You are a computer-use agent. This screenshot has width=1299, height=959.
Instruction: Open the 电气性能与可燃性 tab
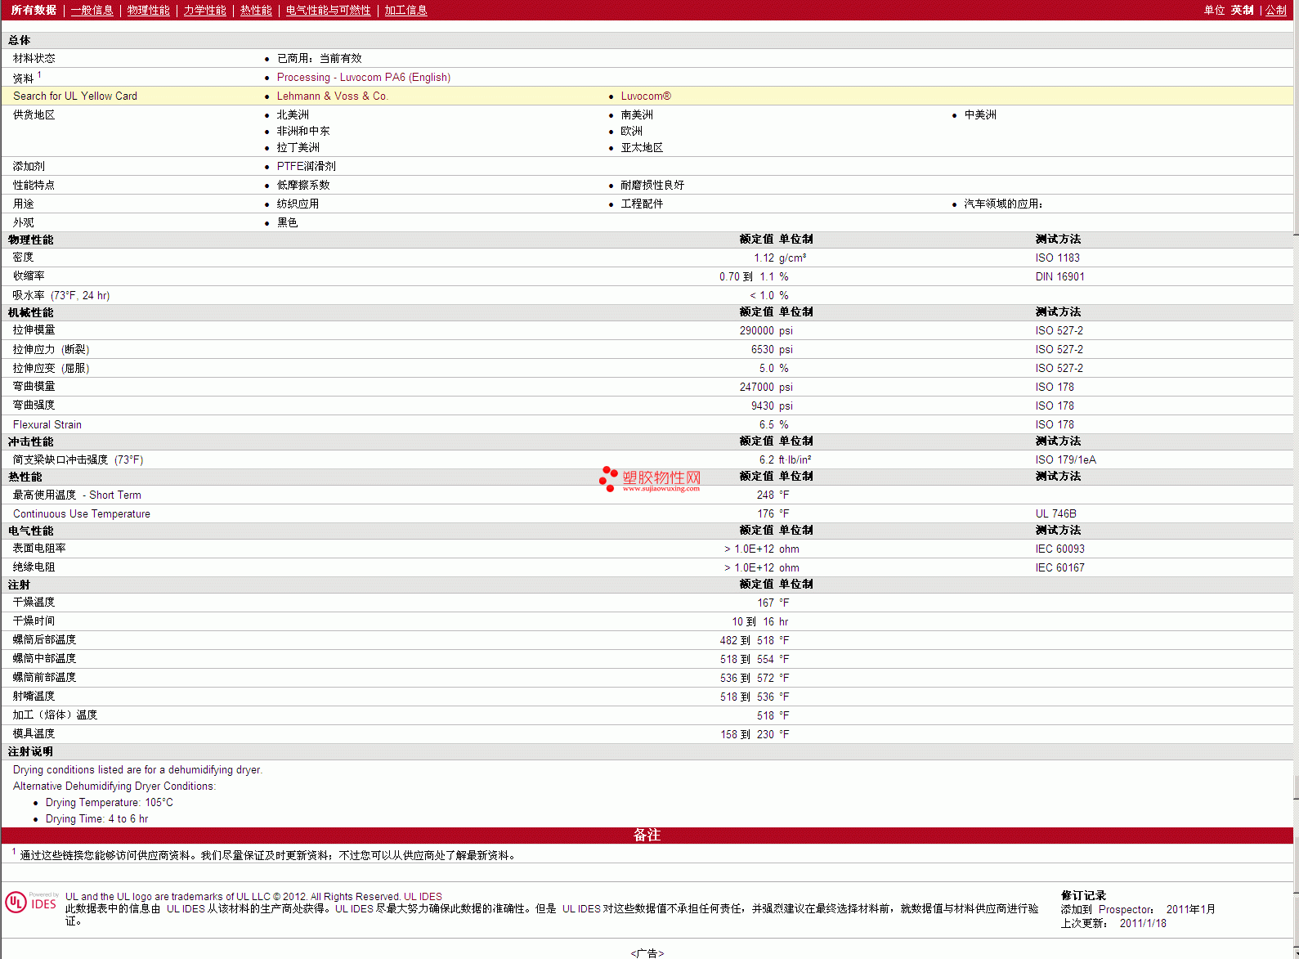click(328, 10)
